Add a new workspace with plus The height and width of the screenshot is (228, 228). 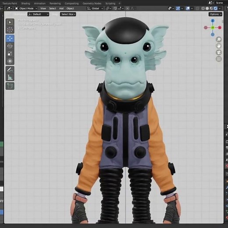[119, 3]
